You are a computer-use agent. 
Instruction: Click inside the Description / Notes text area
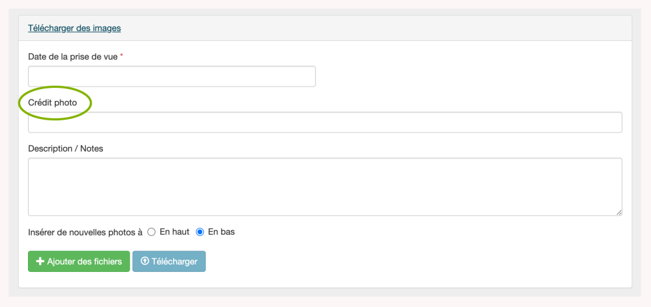tap(325, 186)
